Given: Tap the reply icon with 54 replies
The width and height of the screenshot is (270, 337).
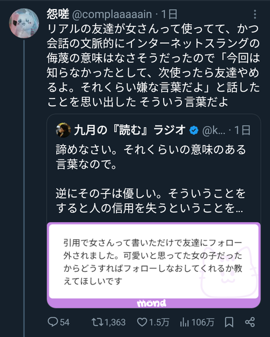Looking at the screenshot, I should (x=53, y=322).
